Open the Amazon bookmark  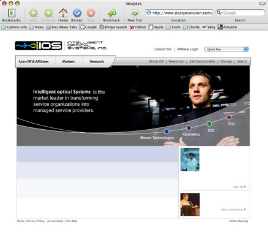coord(227,27)
